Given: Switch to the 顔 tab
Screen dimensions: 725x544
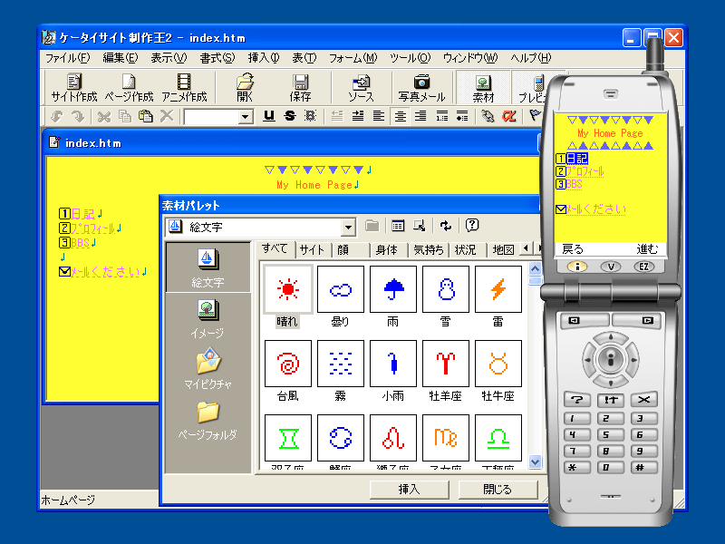Looking at the screenshot, I should coord(343,250).
